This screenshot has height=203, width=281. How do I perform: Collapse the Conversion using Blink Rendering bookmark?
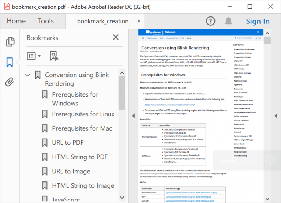[x=27, y=75]
